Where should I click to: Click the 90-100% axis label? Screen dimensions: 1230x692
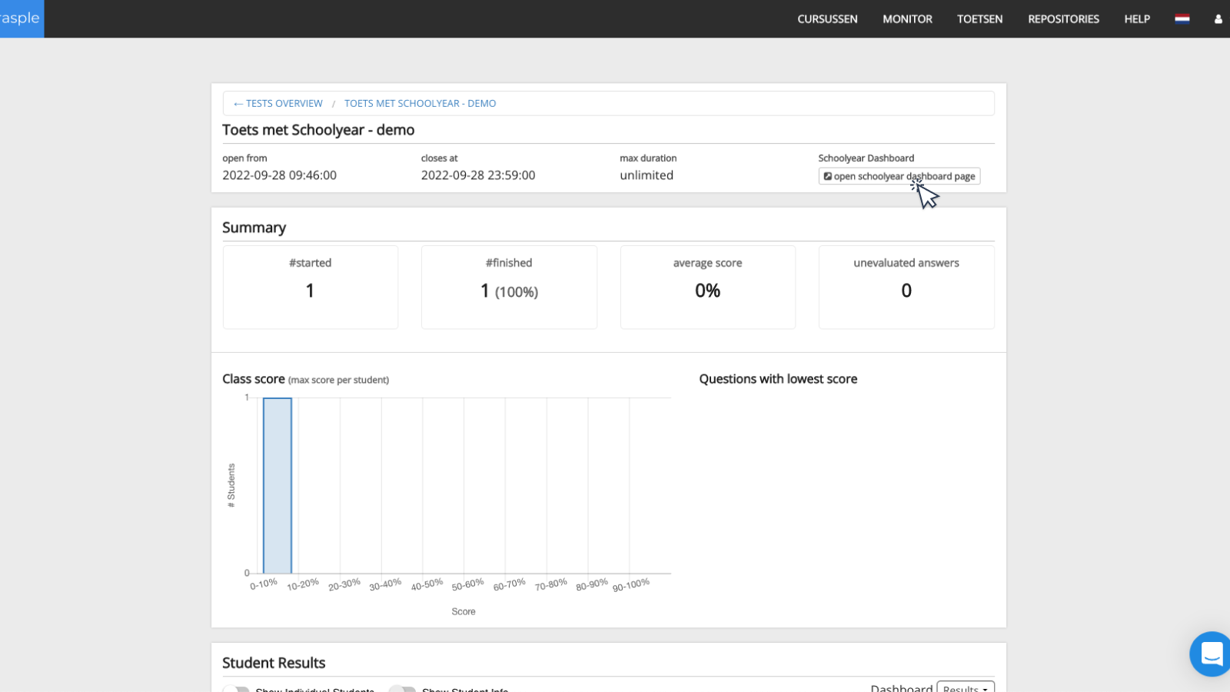pos(631,585)
